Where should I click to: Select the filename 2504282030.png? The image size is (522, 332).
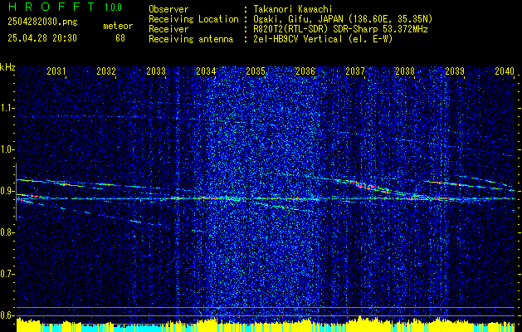click(42, 22)
